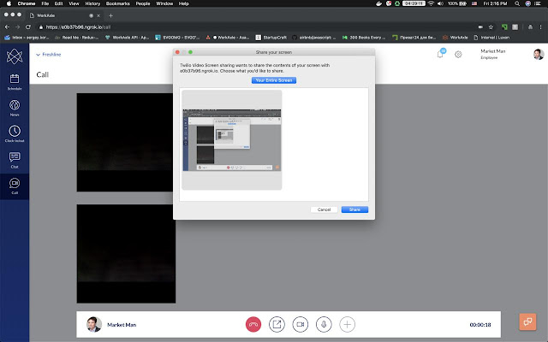
Task: Select the entire screen preview thumbnail
Action: (232, 139)
